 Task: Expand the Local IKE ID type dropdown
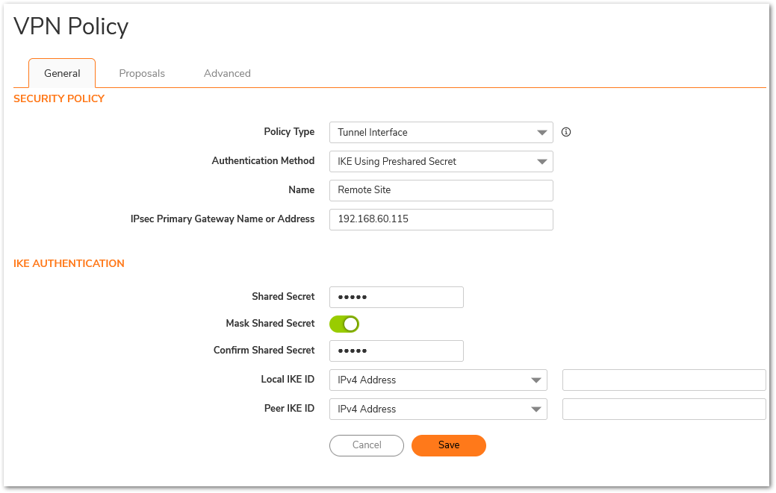[x=438, y=380]
